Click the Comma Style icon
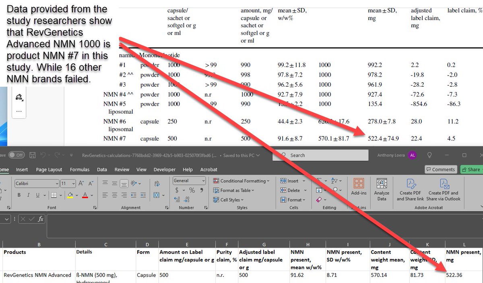Viewport: 483px width, 283px height. pyautogui.click(x=202, y=190)
